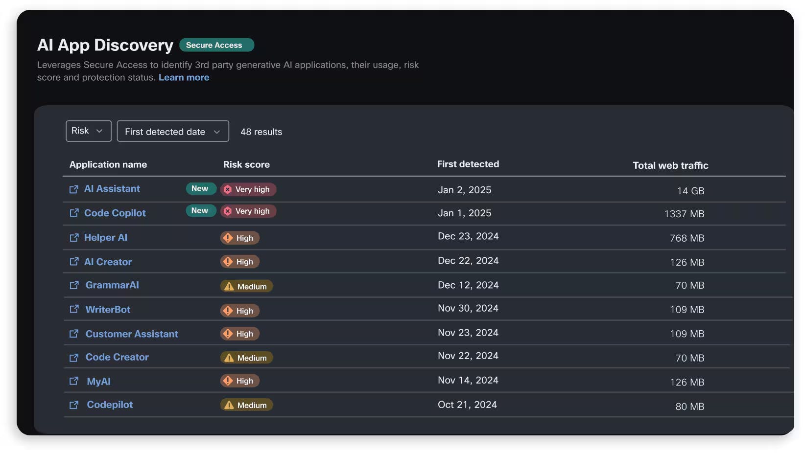Open the Risk filter dropdown

coord(88,131)
